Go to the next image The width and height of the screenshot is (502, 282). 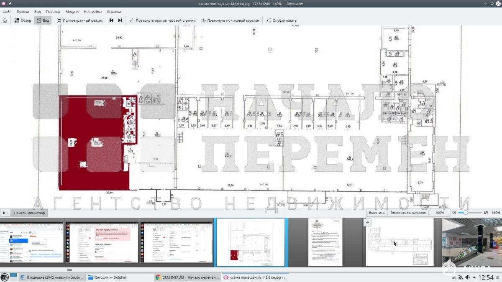(120, 20)
